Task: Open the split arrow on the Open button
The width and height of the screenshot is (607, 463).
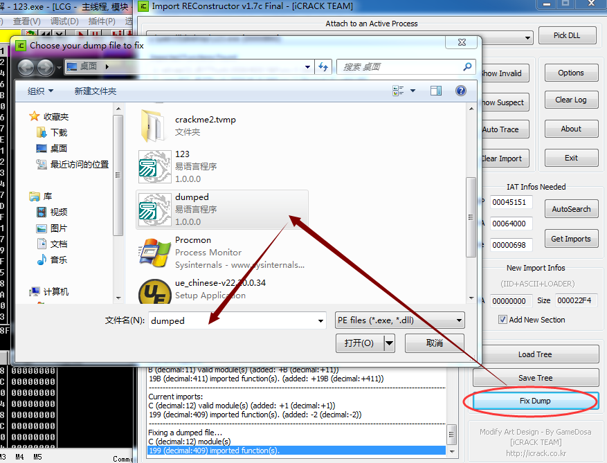Action: coord(389,343)
